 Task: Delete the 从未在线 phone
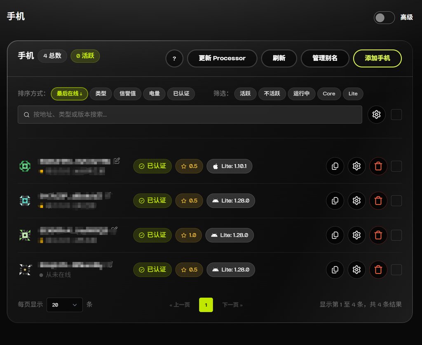[x=378, y=270]
